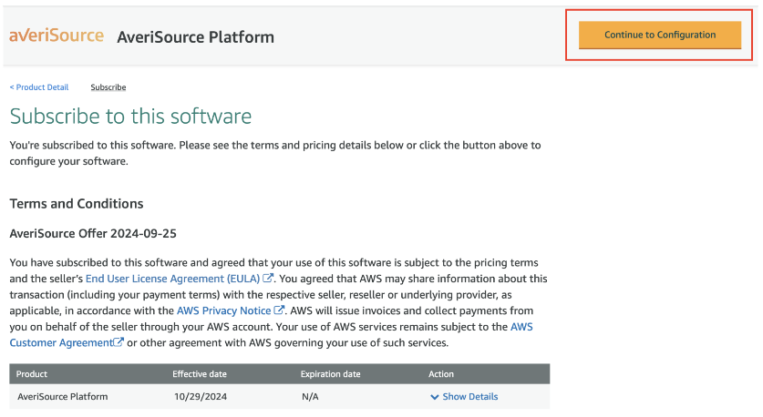Open the averiSource logo in header
Image resolution: width=763 pixels, height=417 pixels.
(57, 36)
